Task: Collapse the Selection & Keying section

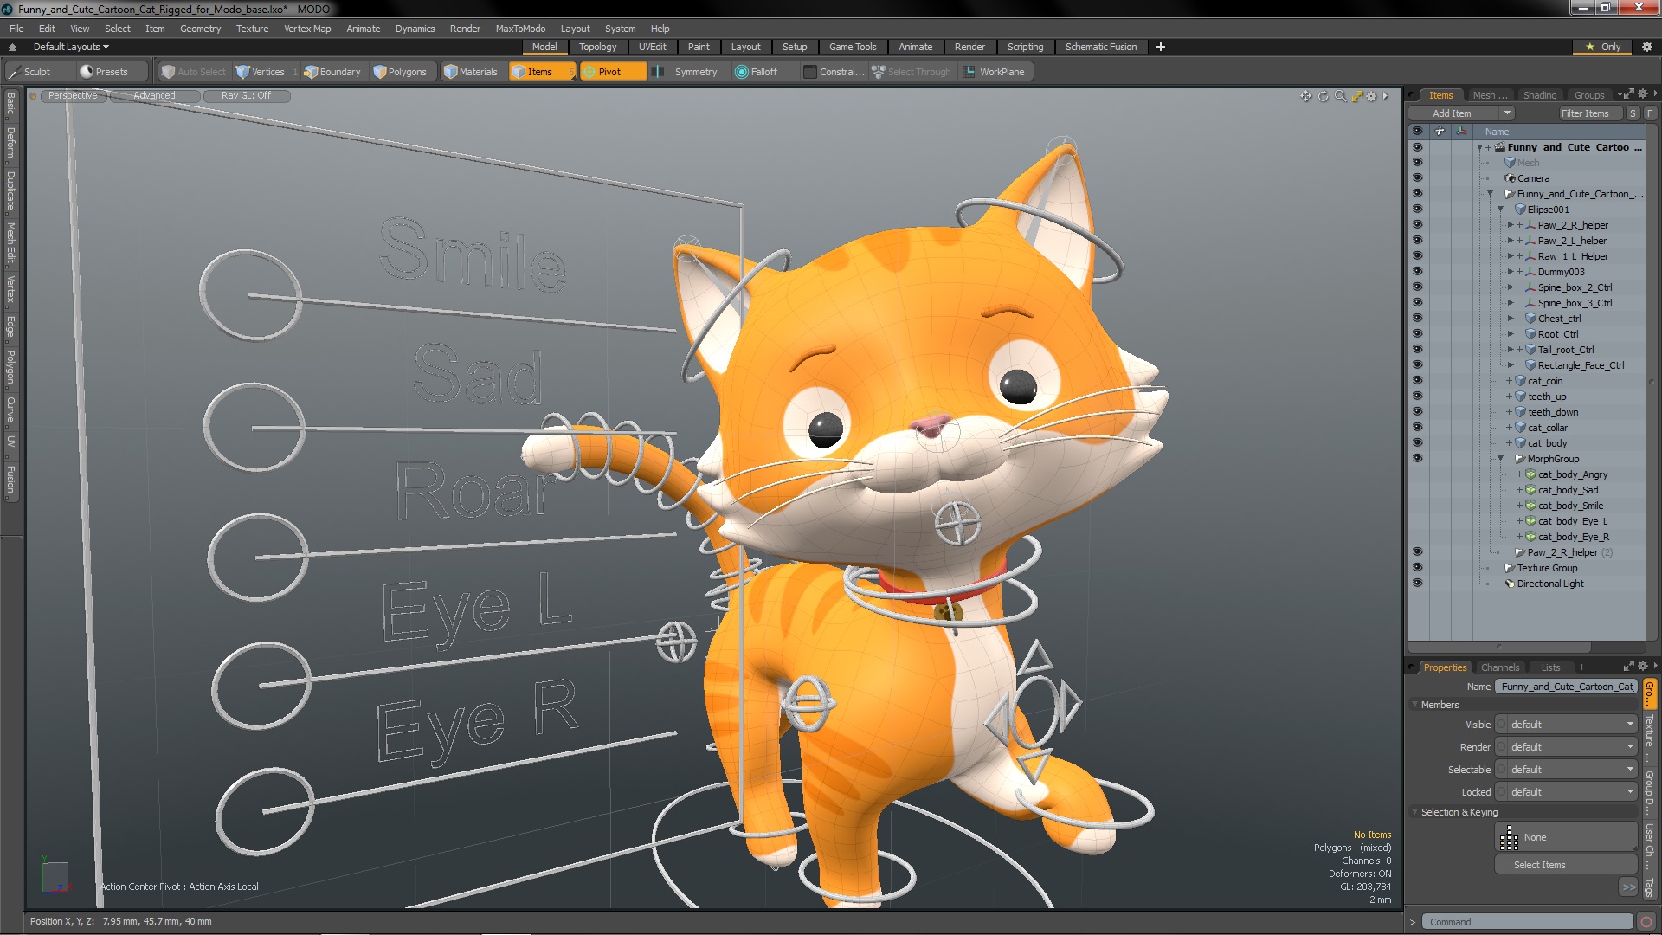Action: click(x=1416, y=812)
